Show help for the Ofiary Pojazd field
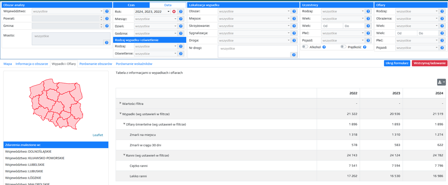Viewport: 448px width, 185px height. [x=443, y=48]
